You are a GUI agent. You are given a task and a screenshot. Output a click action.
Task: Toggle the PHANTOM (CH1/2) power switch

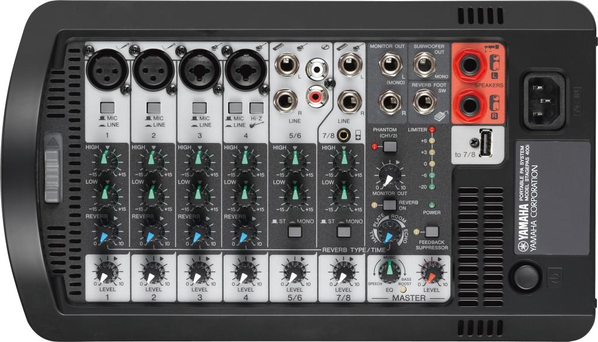point(390,146)
